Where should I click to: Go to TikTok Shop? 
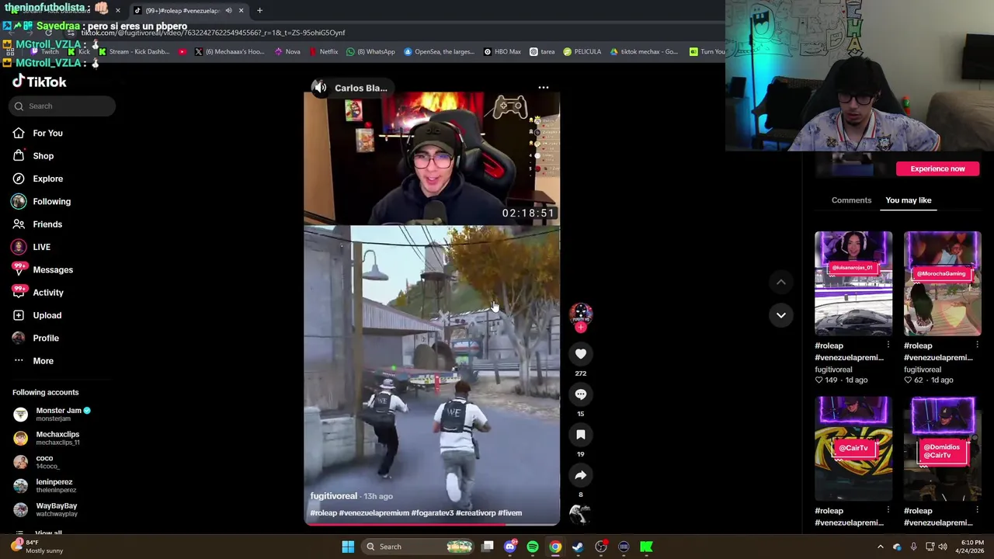[x=33, y=156]
